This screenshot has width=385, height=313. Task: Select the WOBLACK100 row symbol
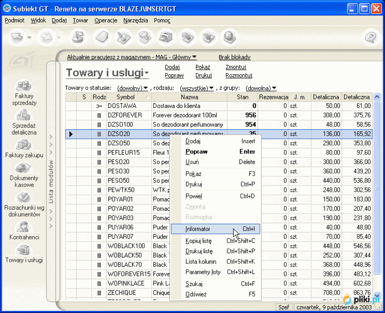126,246
